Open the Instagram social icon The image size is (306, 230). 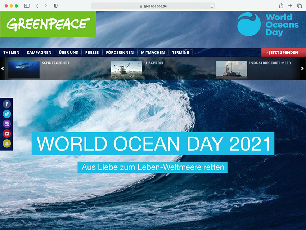click(x=7, y=124)
